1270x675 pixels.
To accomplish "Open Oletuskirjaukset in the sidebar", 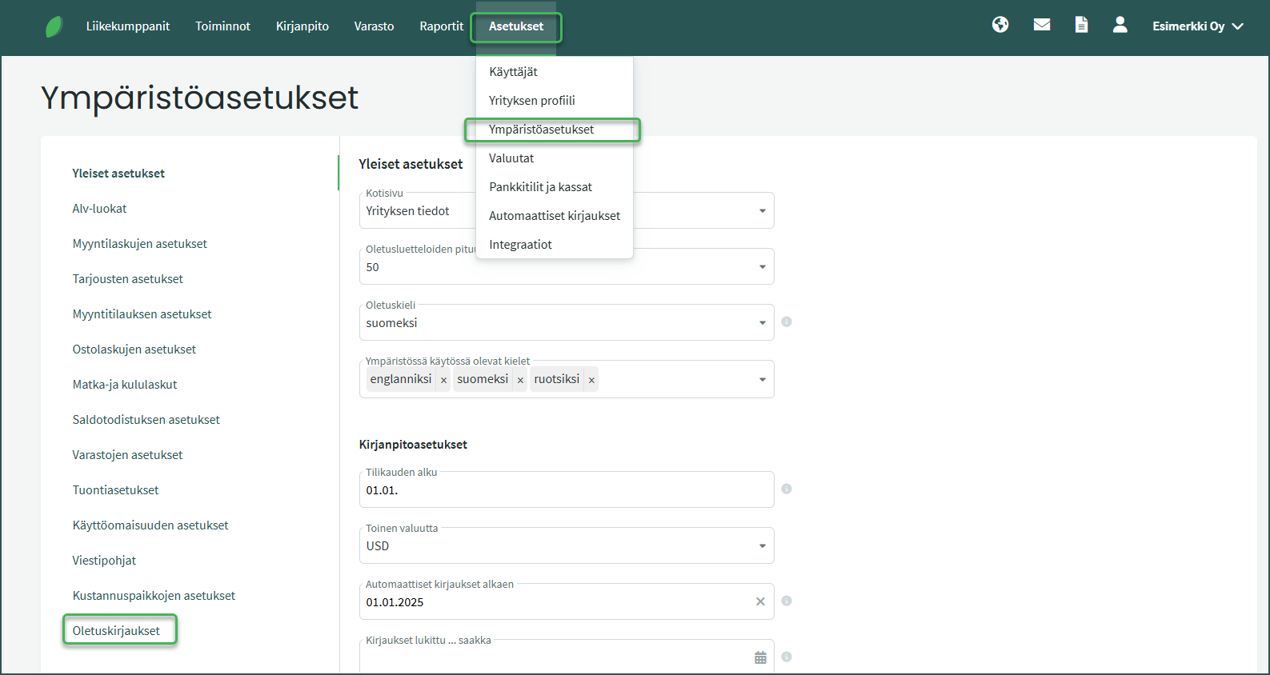I will pyautogui.click(x=117, y=631).
